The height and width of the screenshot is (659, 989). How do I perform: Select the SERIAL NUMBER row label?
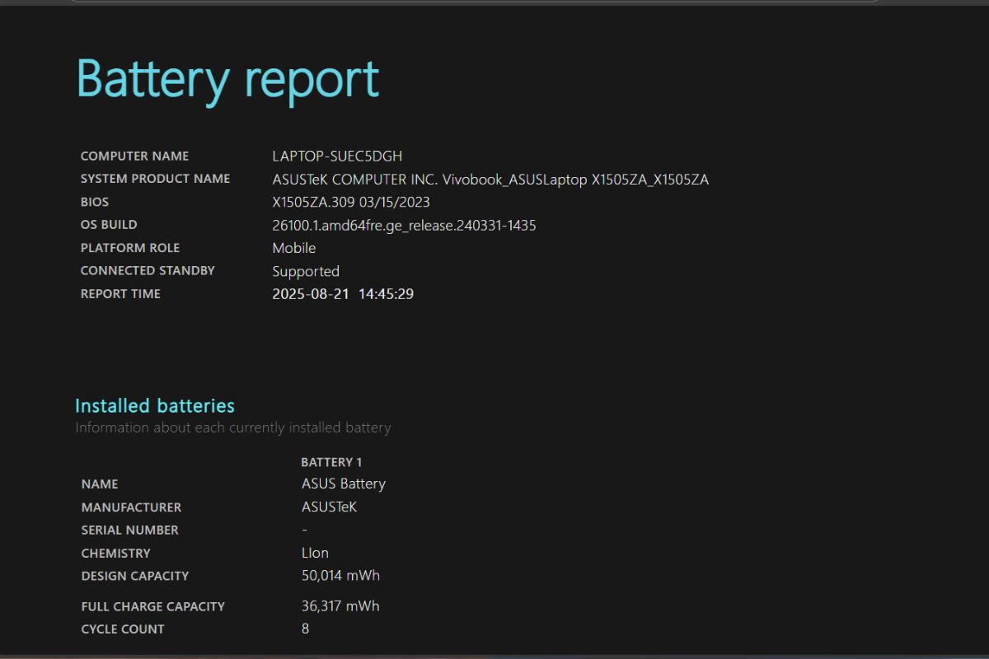click(129, 530)
